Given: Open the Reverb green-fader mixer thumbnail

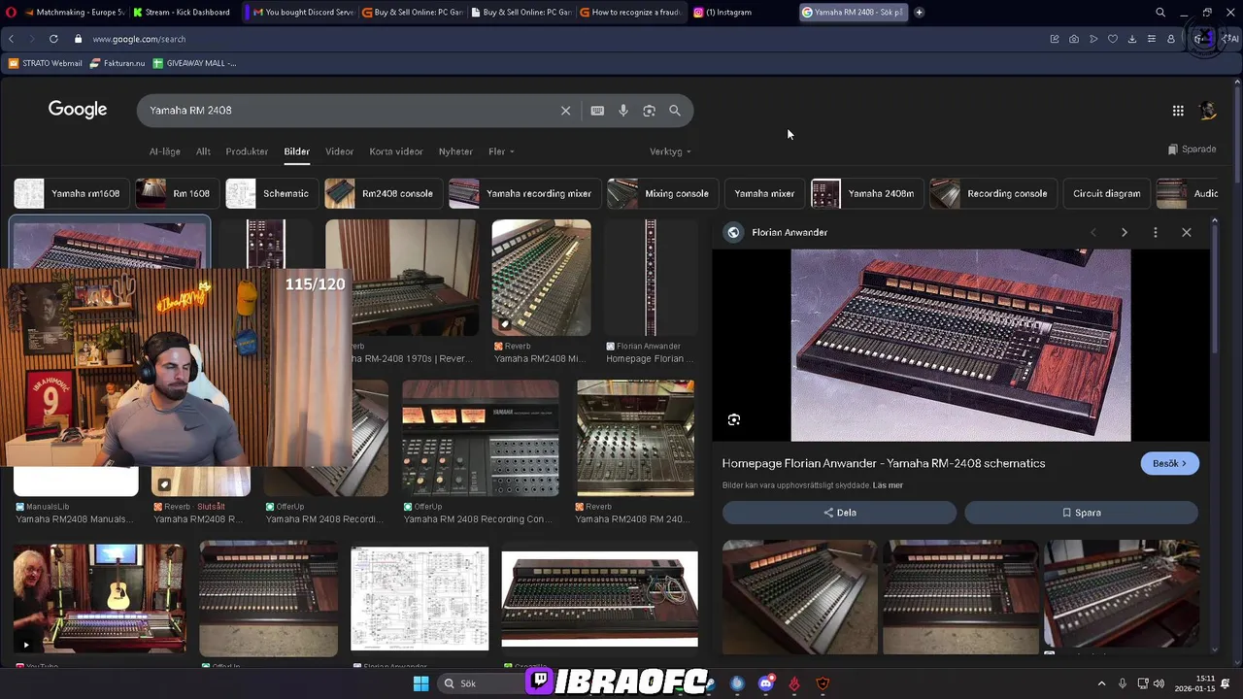Looking at the screenshot, I should (x=541, y=278).
